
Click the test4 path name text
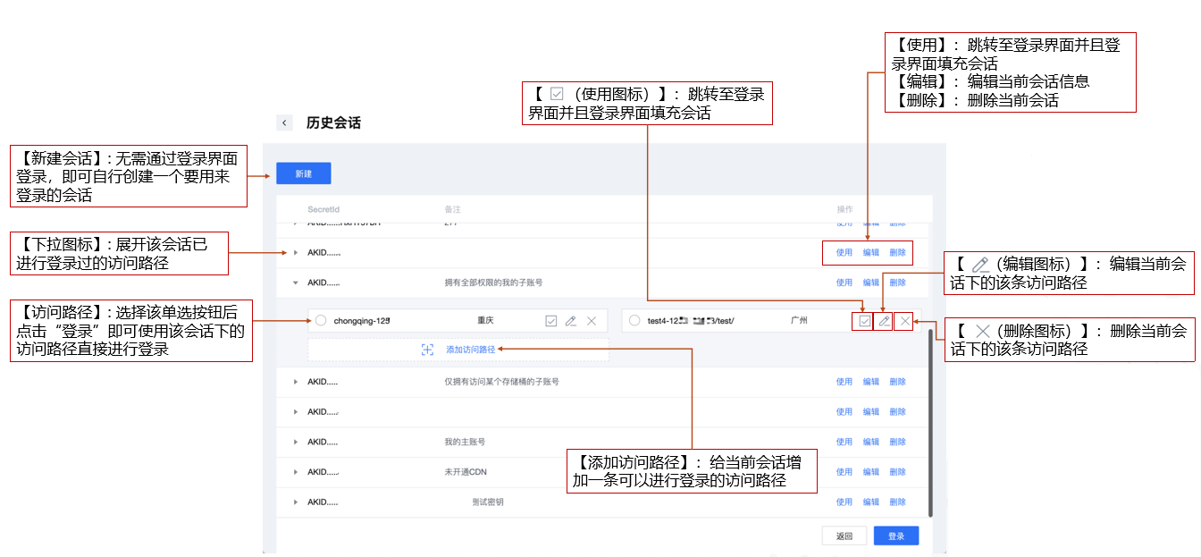pyautogui.click(x=691, y=320)
